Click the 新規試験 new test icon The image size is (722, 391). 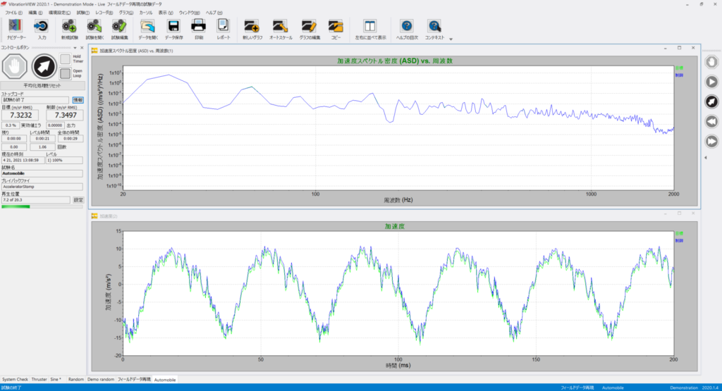tap(70, 29)
